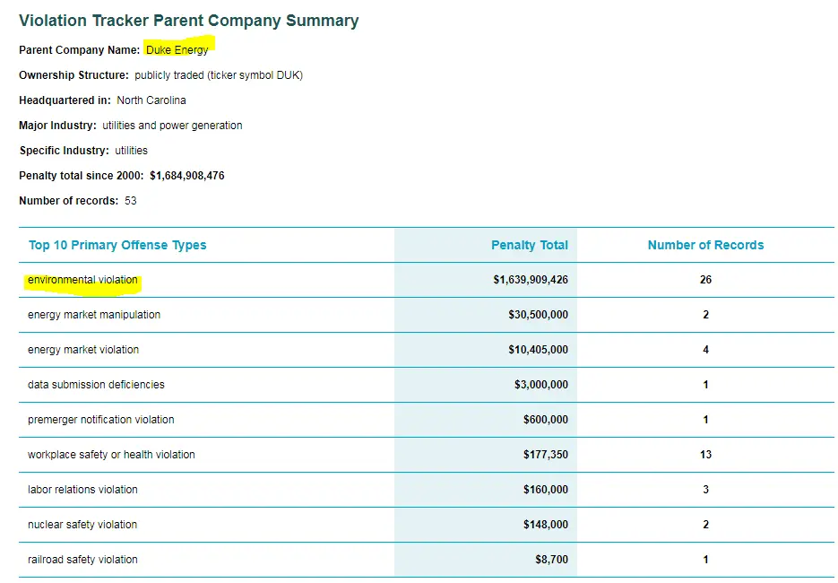Open the energy market manipulation link

pos(94,315)
